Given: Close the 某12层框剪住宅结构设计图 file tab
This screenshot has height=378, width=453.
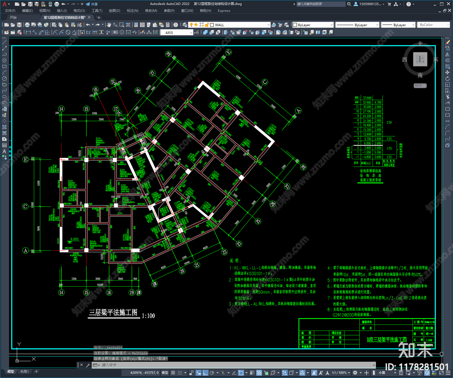Looking at the screenshot, I should coord(89,18).
